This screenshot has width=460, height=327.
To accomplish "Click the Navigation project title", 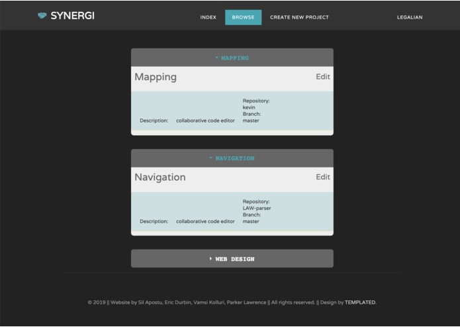I will click(x=160, y=177).
